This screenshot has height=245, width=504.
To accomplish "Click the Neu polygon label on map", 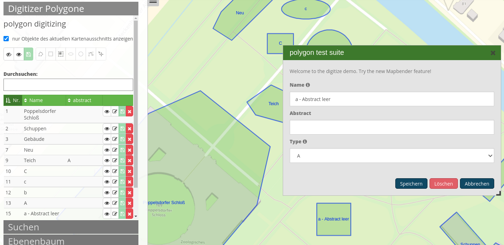I will pyautogui.click(x=240, y=13).
